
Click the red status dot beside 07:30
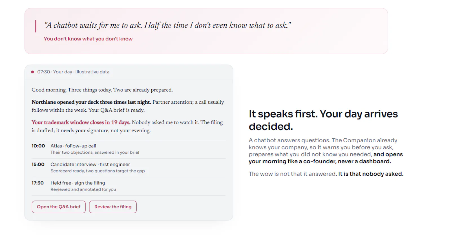[33, 72]
